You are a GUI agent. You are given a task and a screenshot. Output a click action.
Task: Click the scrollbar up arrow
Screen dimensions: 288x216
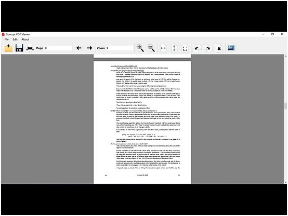[x=285, y=56]
